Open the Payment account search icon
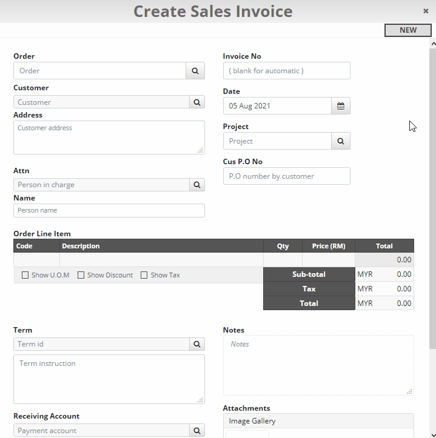The height and width of the screenshot is (438, 436). coord(197,431)
